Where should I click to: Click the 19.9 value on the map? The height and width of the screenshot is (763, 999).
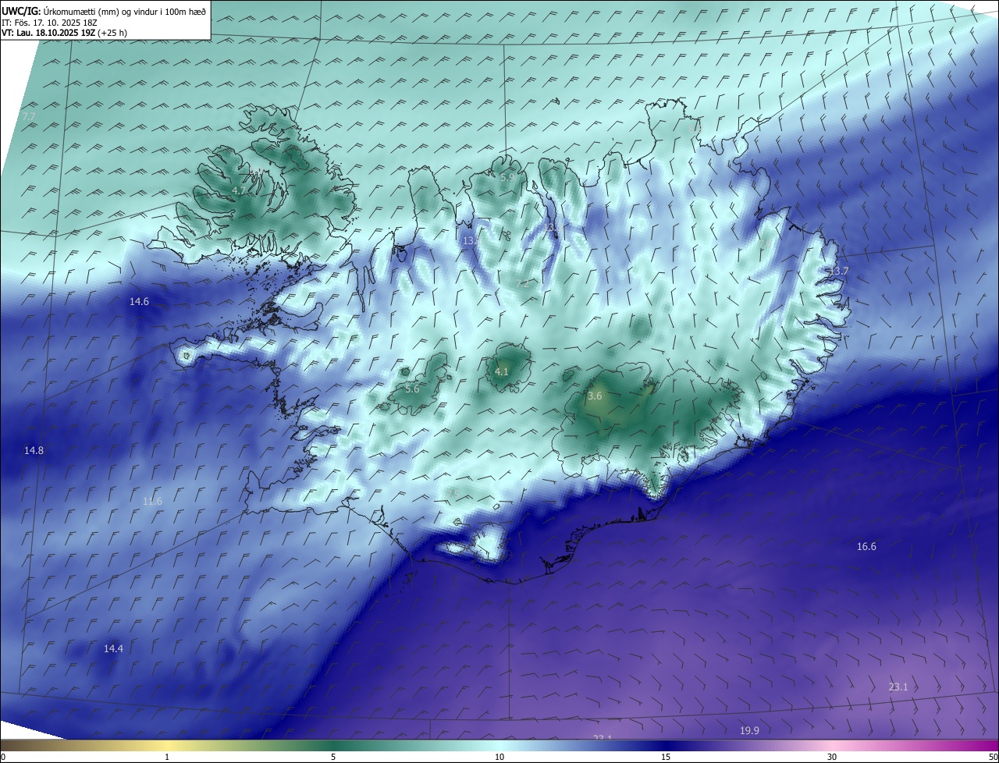tap(749, 730)
